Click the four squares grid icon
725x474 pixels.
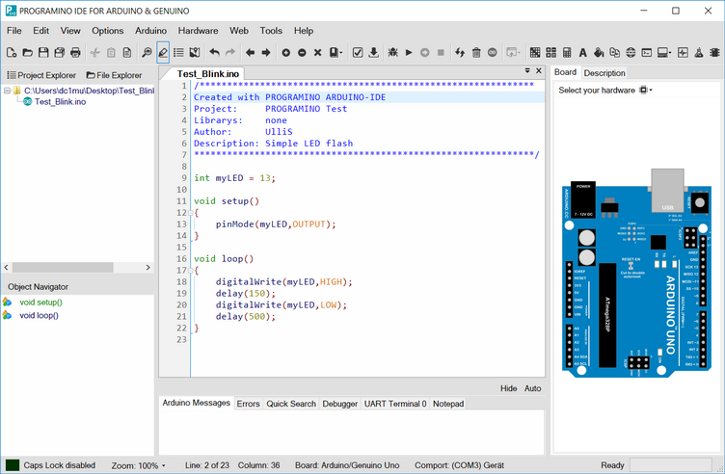(x=551, y=53)
